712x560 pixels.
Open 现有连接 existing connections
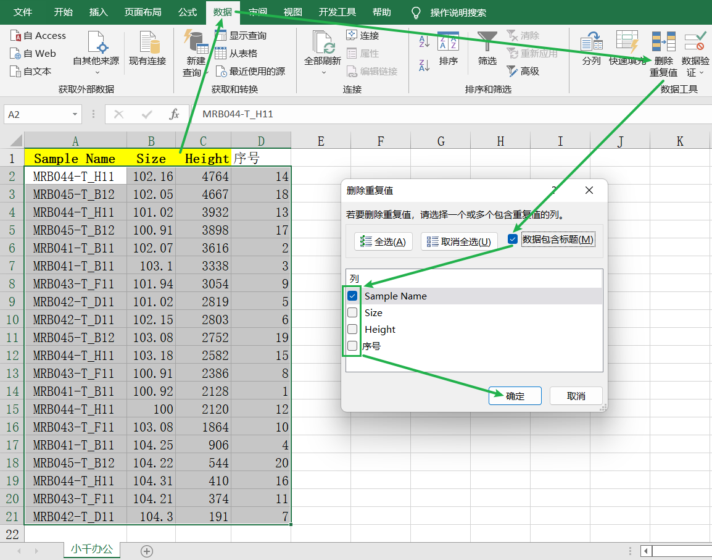pos(147,49)
